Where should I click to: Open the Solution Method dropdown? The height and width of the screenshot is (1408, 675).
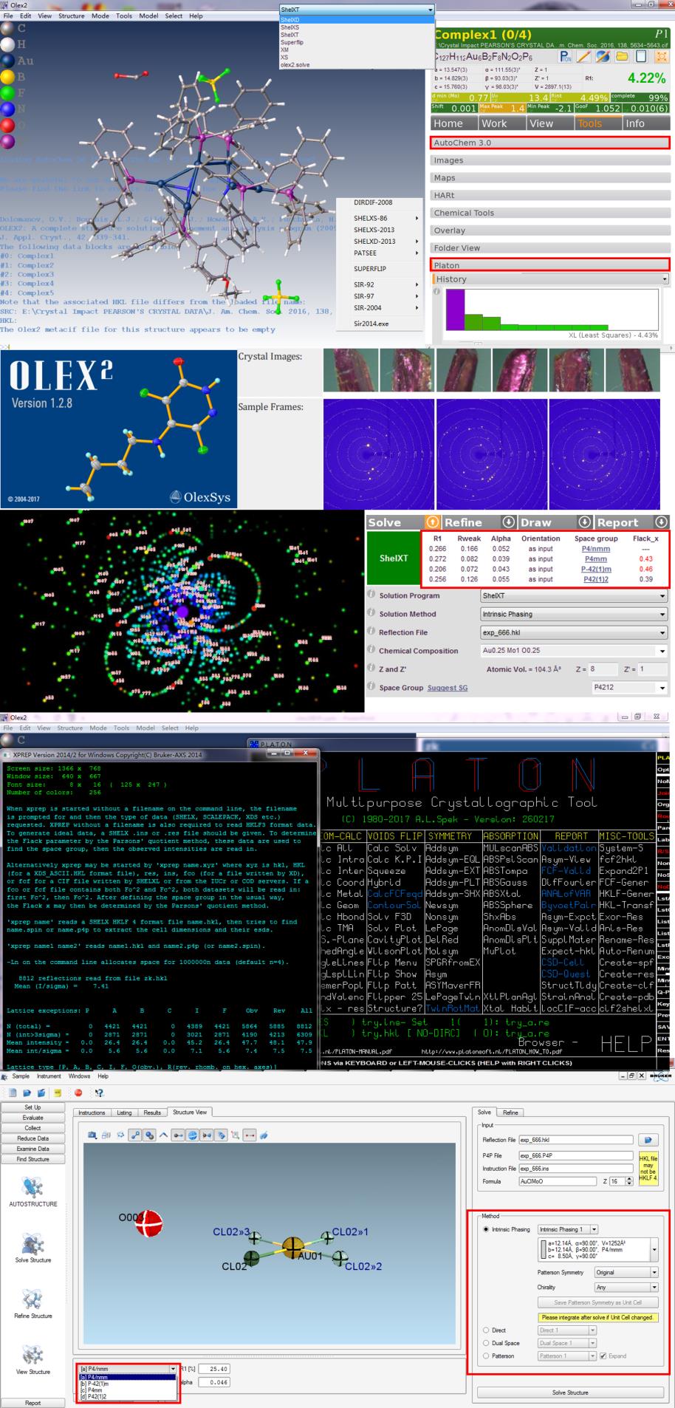(574, 614)
